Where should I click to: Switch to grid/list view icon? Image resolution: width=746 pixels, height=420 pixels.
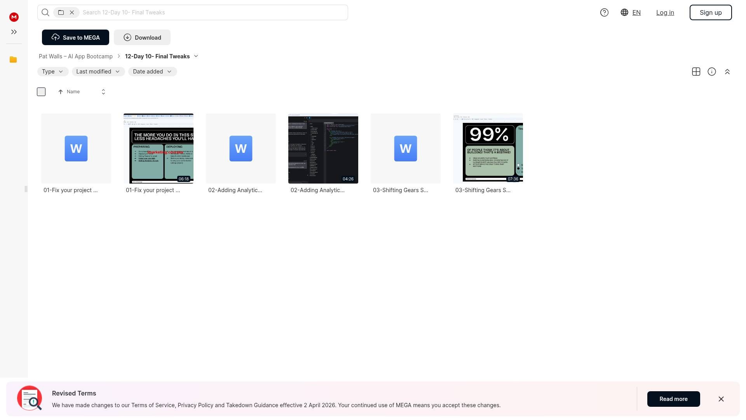tap(696, 72)
